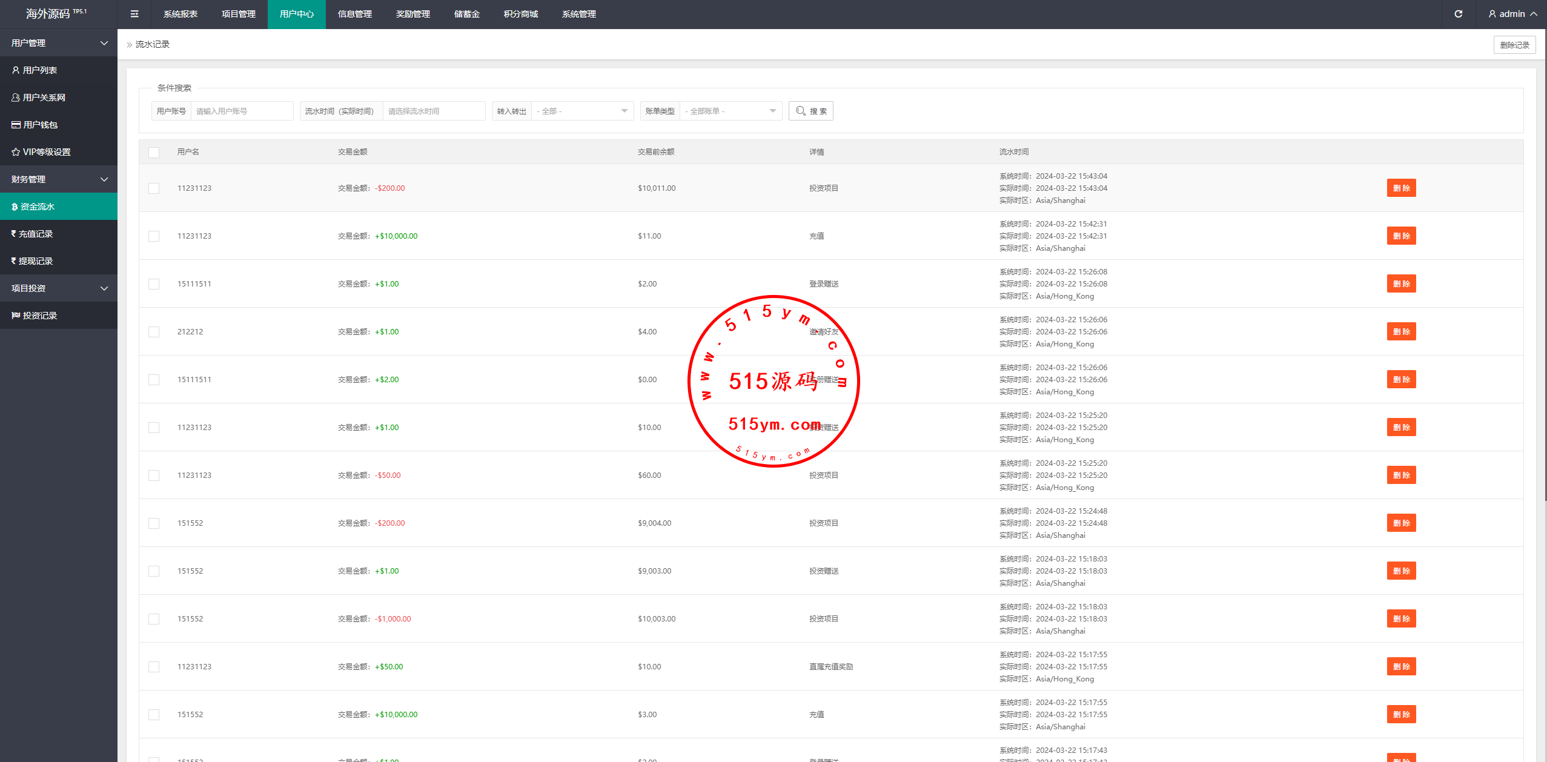Focus the 用户账号 input field
1547x762 pixels.
click(x=241, y=111)
